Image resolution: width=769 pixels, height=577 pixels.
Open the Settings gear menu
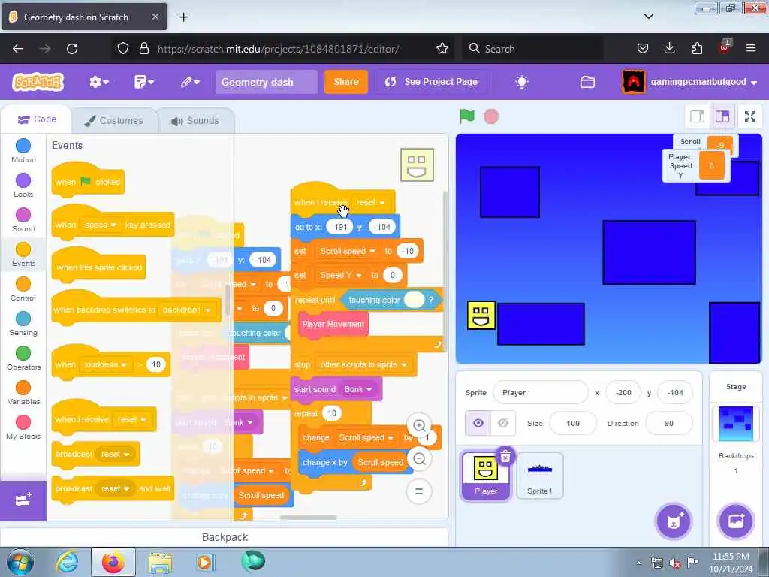click(x=98, y=82)
